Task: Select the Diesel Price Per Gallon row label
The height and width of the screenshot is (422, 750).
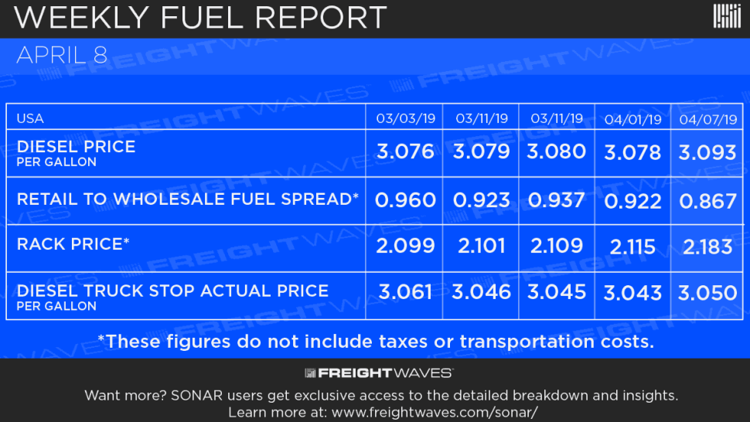Action: click(76, 153)
